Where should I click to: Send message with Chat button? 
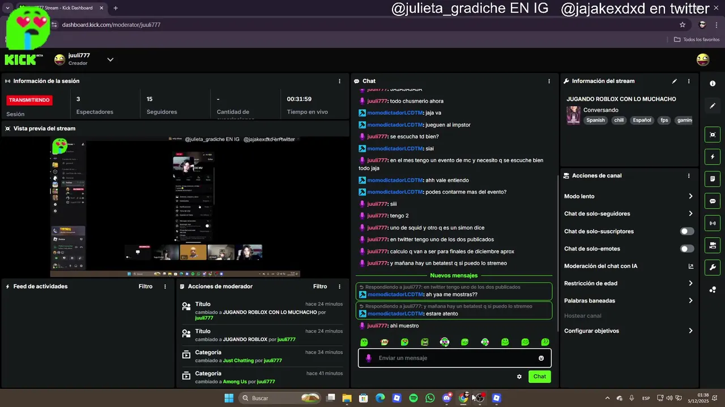click(540, 376)
